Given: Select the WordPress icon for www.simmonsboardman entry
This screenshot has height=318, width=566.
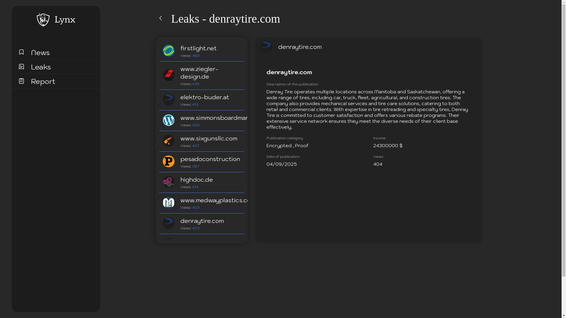Looking at the screenshot, I should 168,120.
